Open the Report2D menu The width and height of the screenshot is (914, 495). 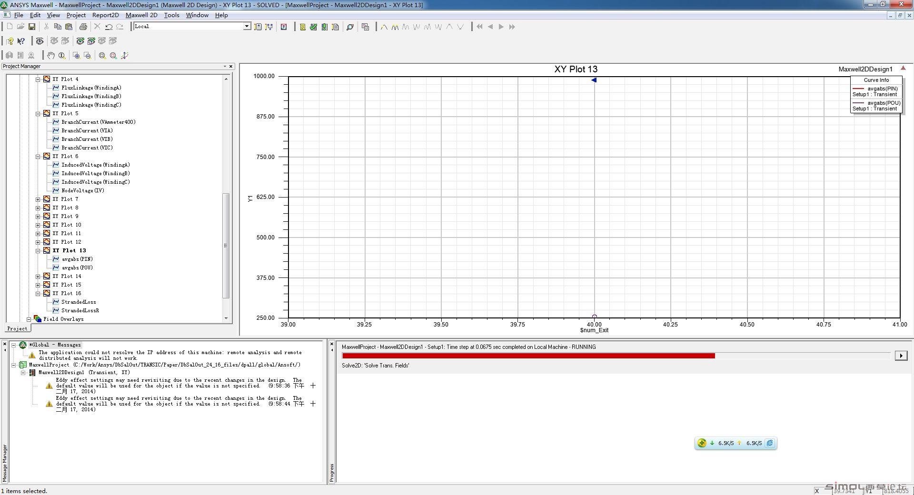(105, 15)
